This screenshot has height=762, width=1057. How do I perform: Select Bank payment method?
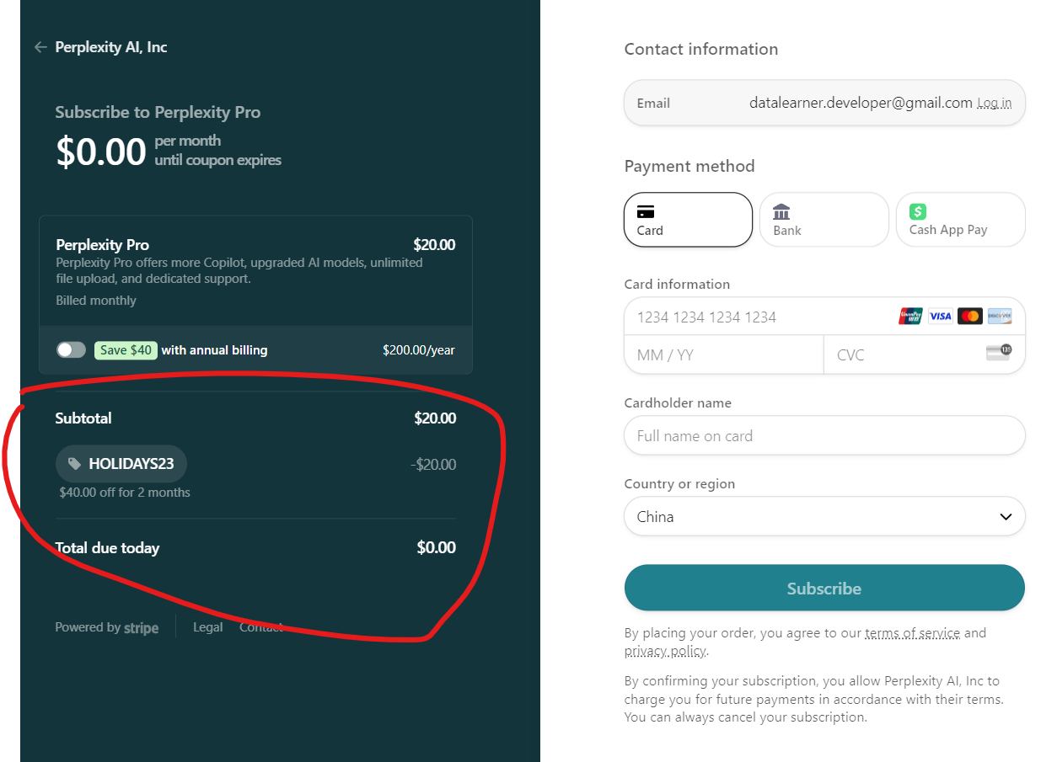point(824,220)
